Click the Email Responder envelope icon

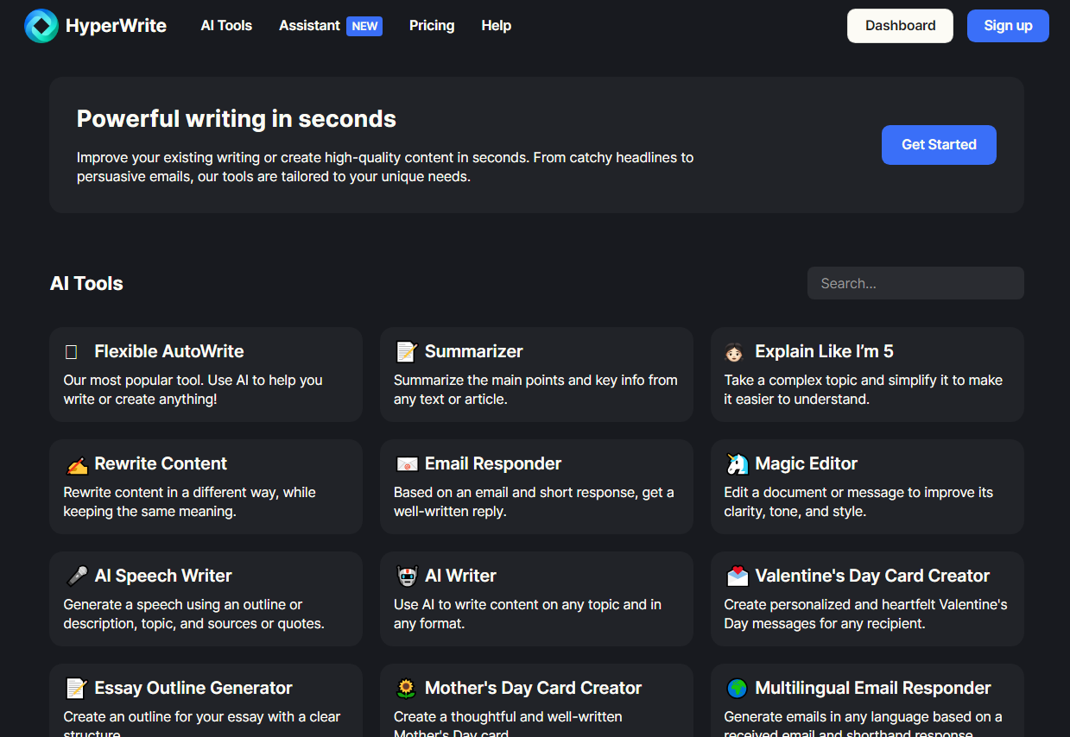407,464
